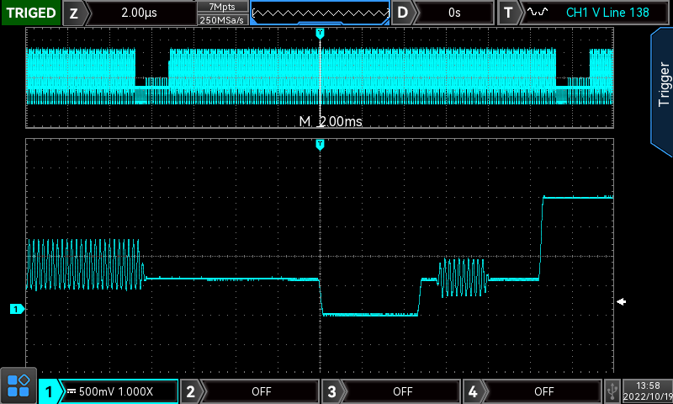
Task: Tap the Z zoom timebase icon
Action: pos(74,13)
